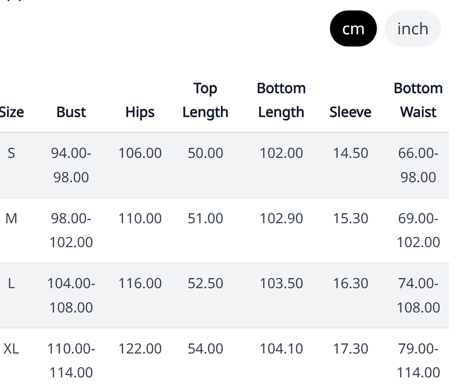
Task: Click the 51.00 top length cell
Action: coord(205,218)
